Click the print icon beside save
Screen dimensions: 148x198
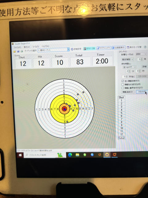coord(22,51)
